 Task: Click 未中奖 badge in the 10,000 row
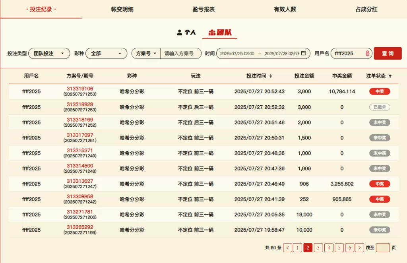380,230
